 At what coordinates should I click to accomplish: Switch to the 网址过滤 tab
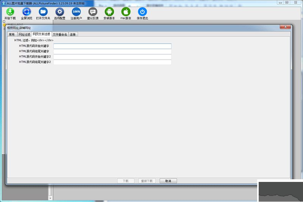[24, 34]
